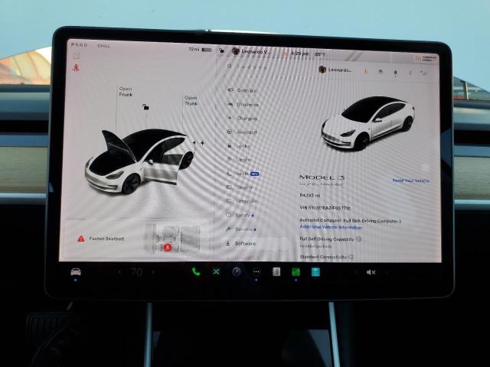The width and height of the screenshot is (490, 367).
Task: Tap the red seatbelt indicator icon
Action: tap(76, 67)
